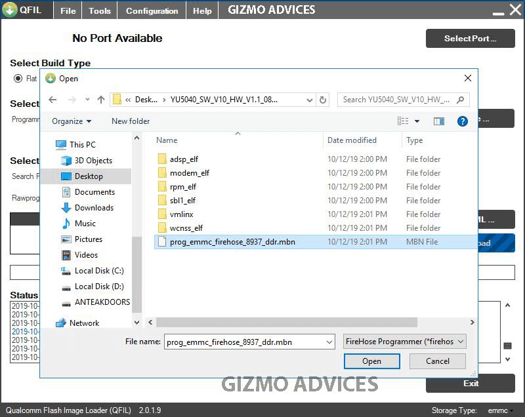The height and width of the screenshot is (417, 525).
Task: Select the Flat build type radio button
Action: [18, 79]
